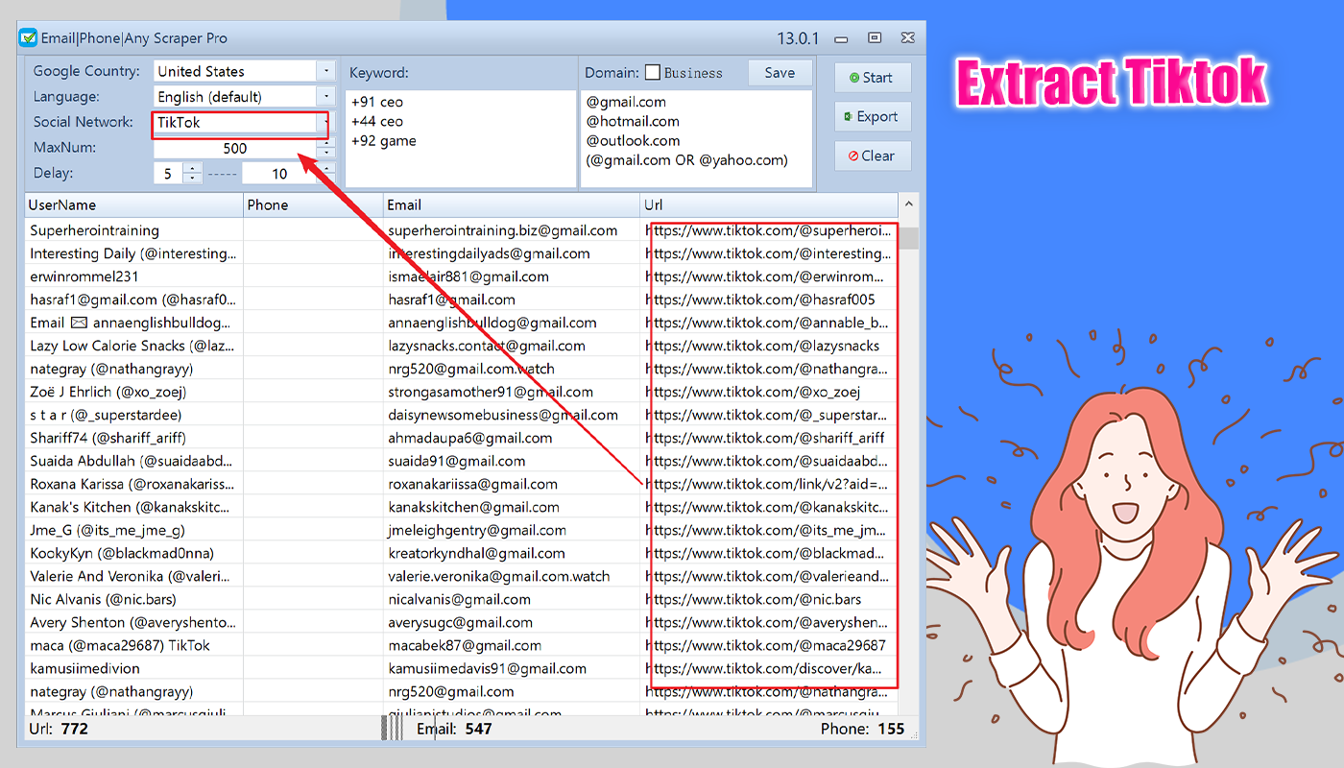Maximize the Scraper Pro window
This screenshot has height=768, width=1344.
point(875,38)
